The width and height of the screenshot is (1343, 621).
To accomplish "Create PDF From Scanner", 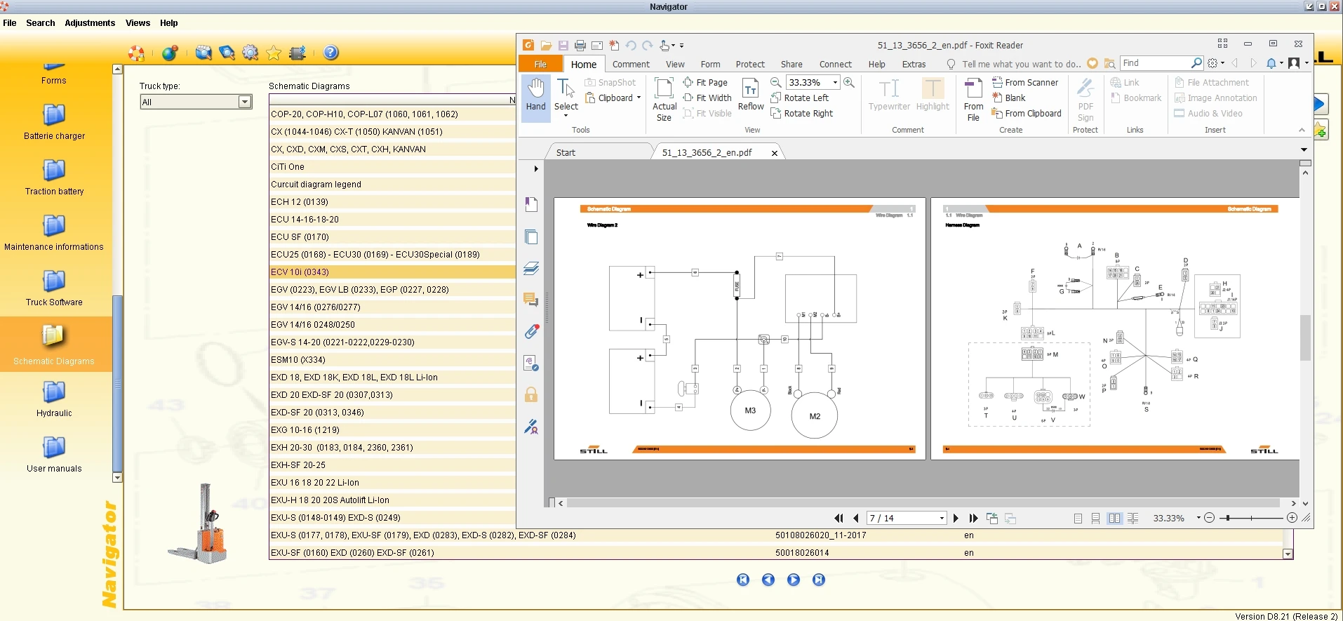I will tap(1025, 83).
